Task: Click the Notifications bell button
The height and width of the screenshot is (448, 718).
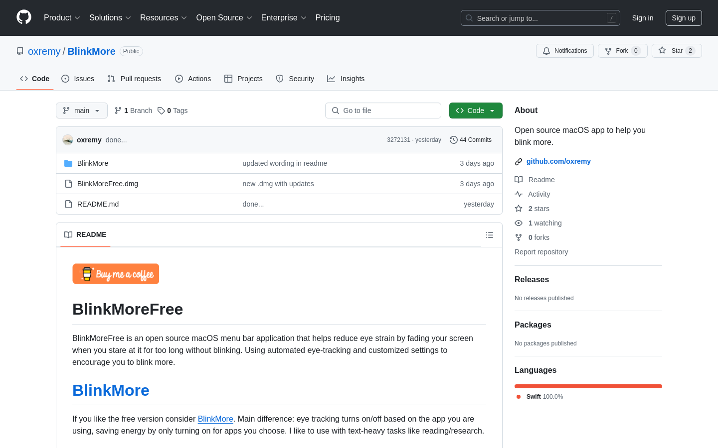Action: (565, 51)
